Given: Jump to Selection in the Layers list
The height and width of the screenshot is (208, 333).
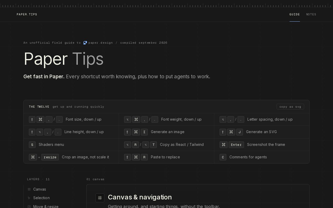Looking at the screenshot, I should pos(41,198).
